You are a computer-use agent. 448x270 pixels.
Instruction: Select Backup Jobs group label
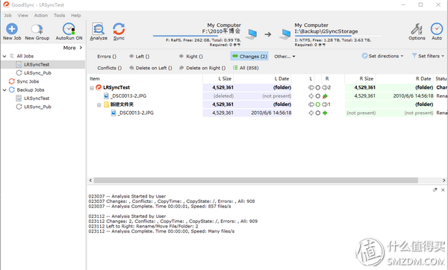(31, 90)
